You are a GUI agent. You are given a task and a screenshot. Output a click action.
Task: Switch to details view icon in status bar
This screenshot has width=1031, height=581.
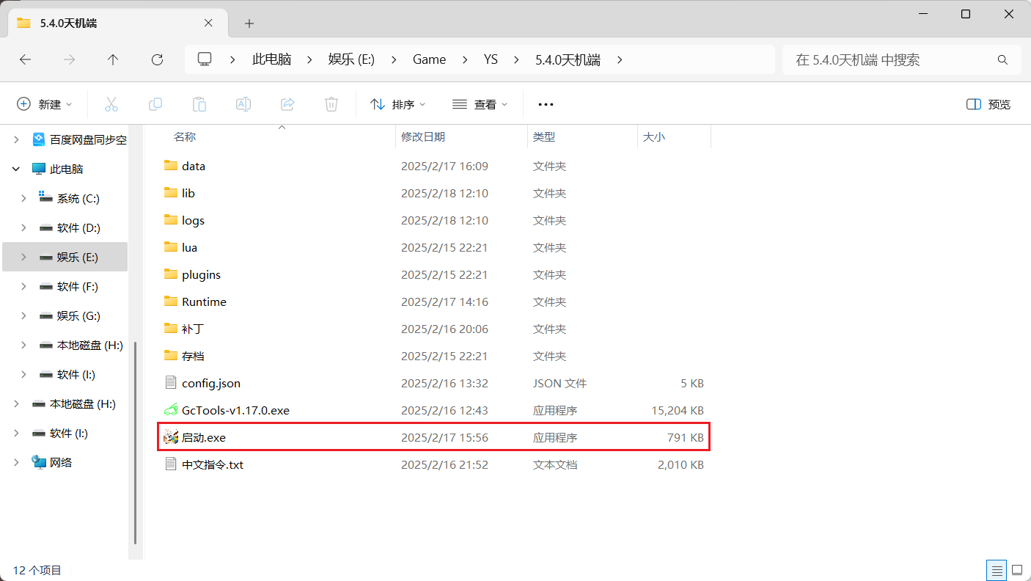(x=997, y=570)
